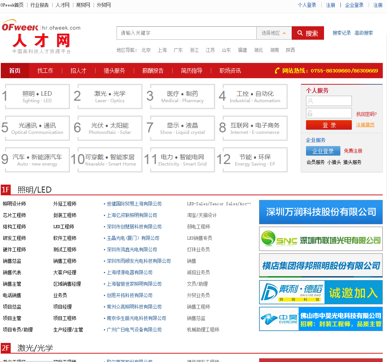Screen dimensions: 387x362
Task: Choose 广东 in region navigation
Action: point(178,50)
